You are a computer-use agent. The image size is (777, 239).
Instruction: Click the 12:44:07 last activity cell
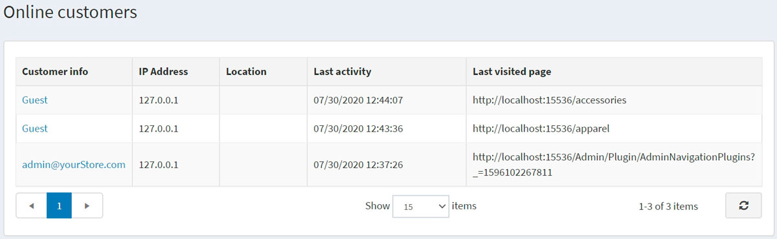pyautogui.click(x=387, y=100)
